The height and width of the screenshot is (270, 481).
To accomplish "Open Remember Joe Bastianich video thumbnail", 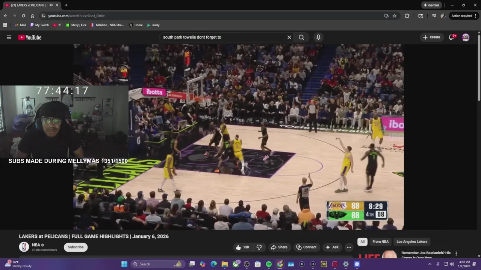I will (378, 254).
